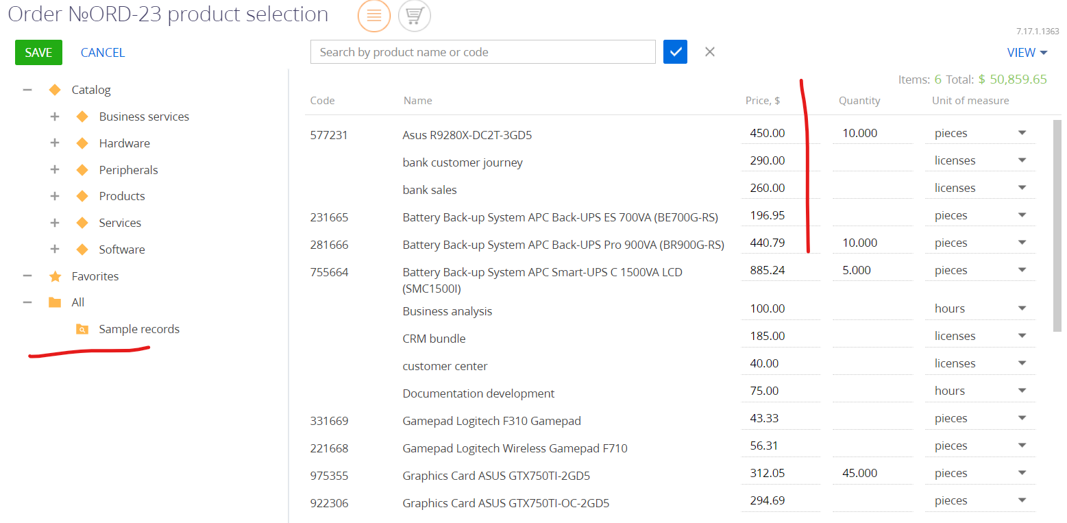Expand the Products category
This screenshot has width=1067, height=523.
pos(55,196)
